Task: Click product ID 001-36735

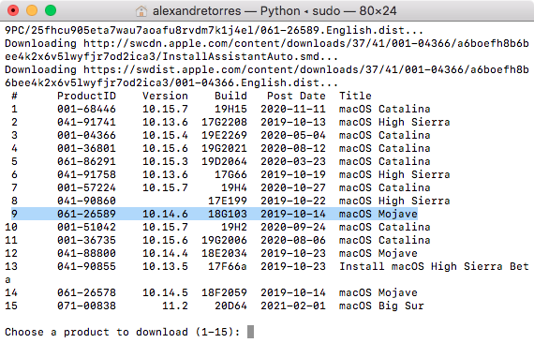Action: point(86,240)
